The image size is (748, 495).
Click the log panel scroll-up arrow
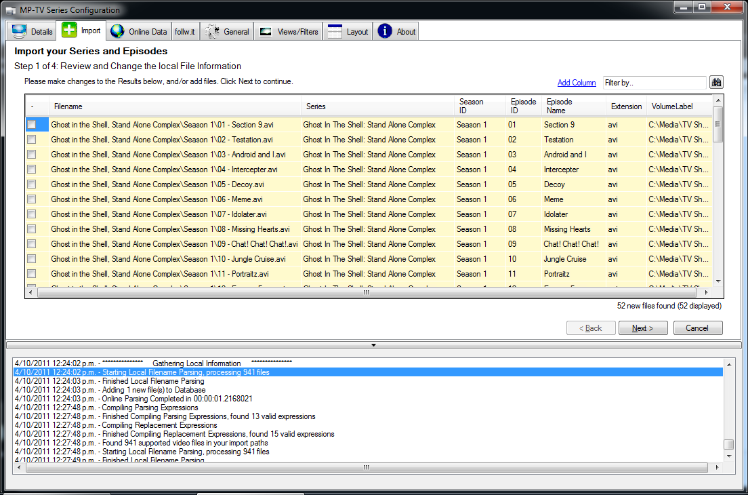[x=728, y=365]
